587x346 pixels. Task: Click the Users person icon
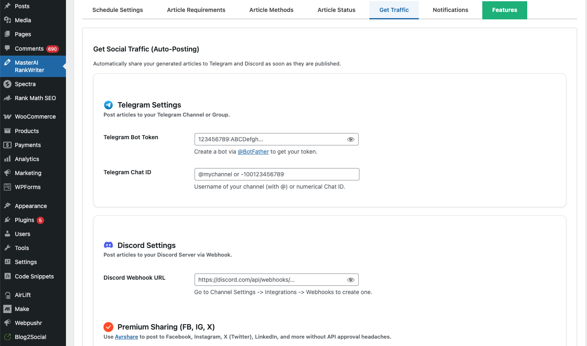(x=7, y=234)
